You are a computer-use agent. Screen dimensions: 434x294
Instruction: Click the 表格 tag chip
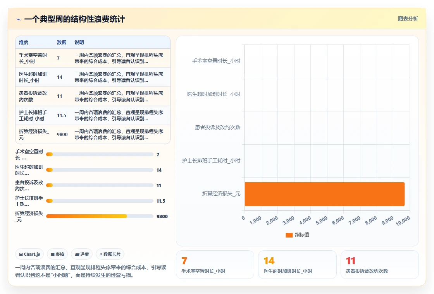(x=58, y=254)
